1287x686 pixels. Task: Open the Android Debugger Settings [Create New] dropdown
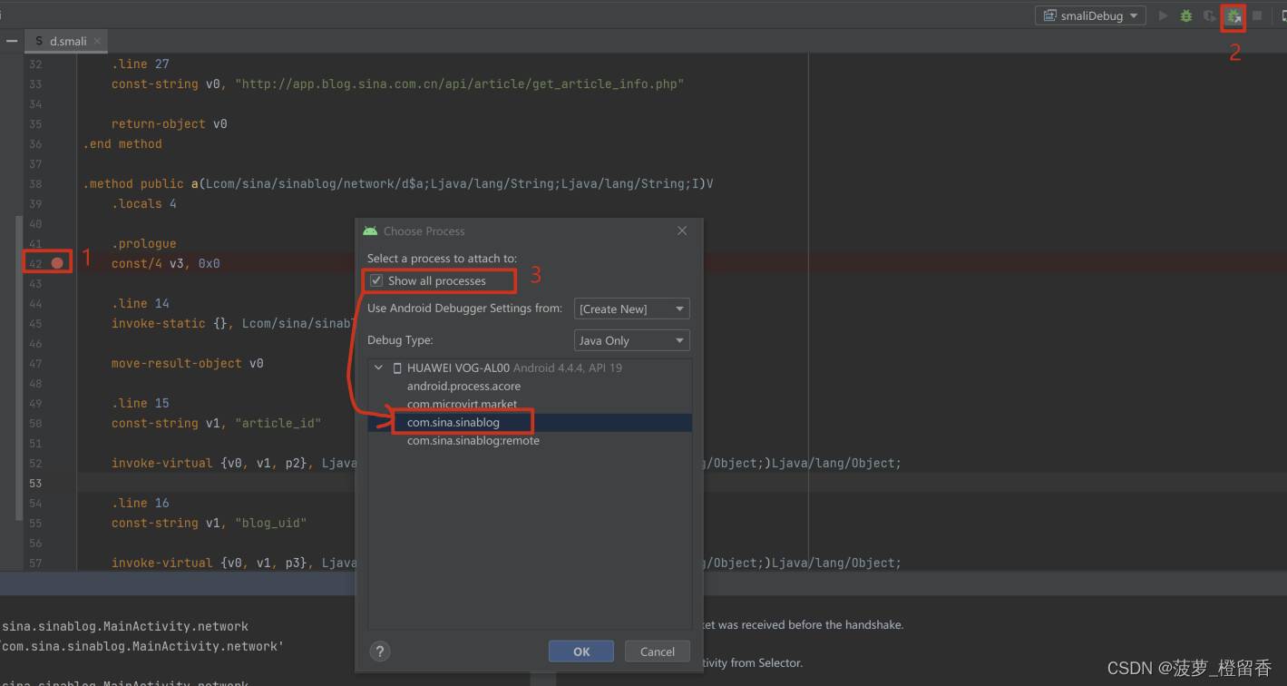pyautogui.click(x=632, y=309)
